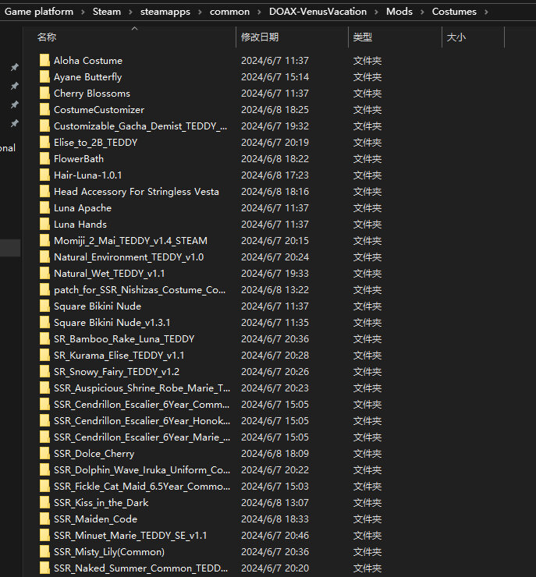Click the Elise_to_2B_TEDDY folder icon
The width and height of the screenshot is (536, 577).
pyautogui.click(x=44, y=143)
